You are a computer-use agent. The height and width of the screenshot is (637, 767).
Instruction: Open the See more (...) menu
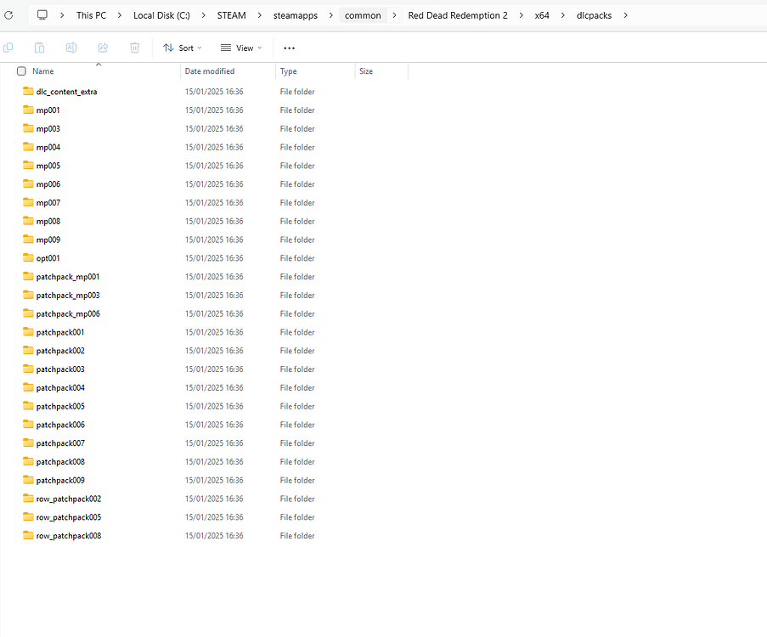pyautogui.click(x=289, y=48)
